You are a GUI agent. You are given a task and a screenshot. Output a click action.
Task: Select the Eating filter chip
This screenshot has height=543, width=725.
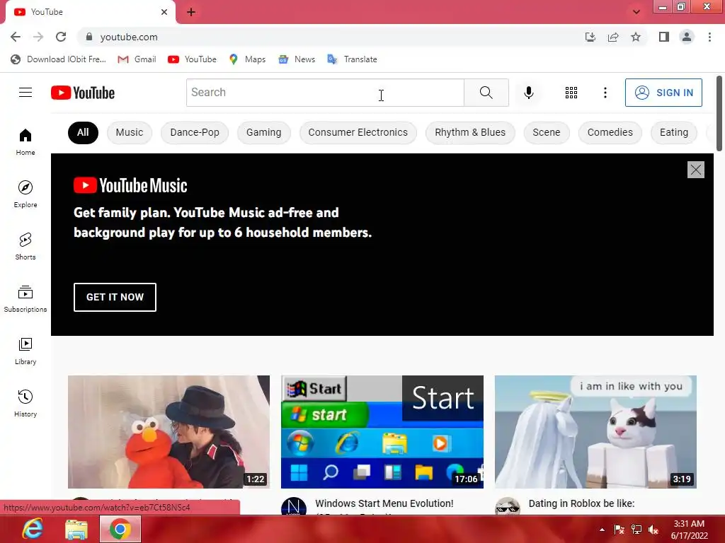coord(674,132)
